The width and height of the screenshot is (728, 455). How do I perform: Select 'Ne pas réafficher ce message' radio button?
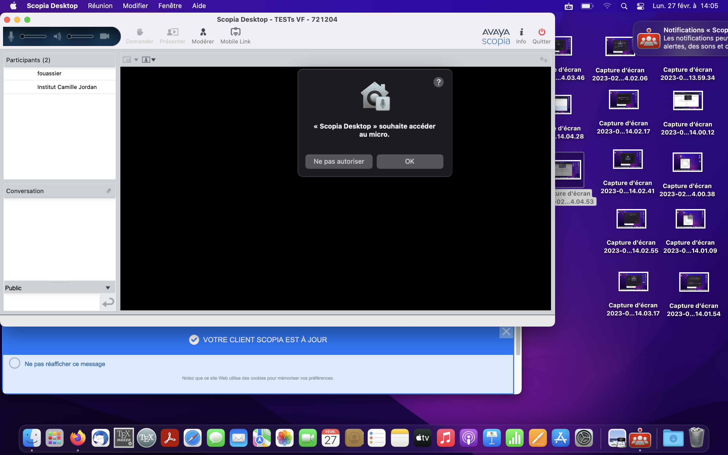coord(15,363)
